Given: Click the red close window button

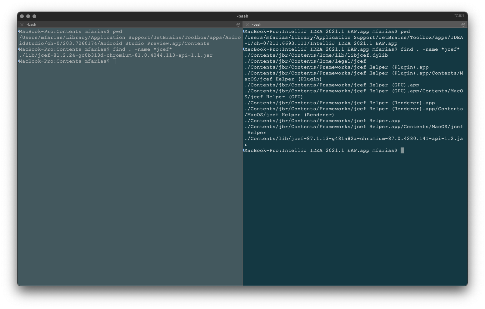Looking at the screenshot, I should tap(22, 16).
